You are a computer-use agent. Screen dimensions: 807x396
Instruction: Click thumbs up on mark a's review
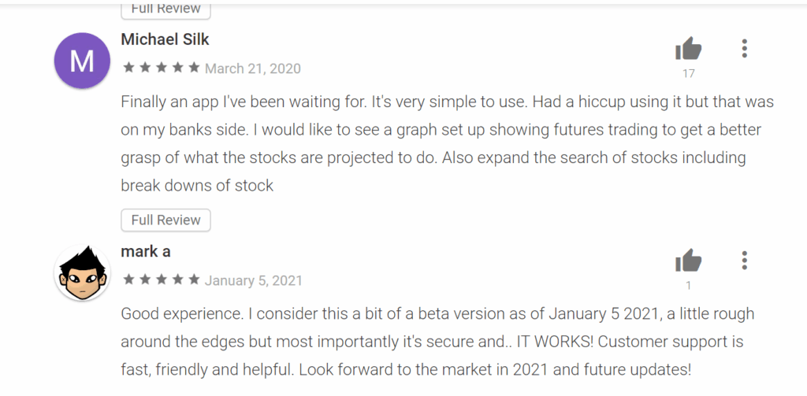coord(688,261)
